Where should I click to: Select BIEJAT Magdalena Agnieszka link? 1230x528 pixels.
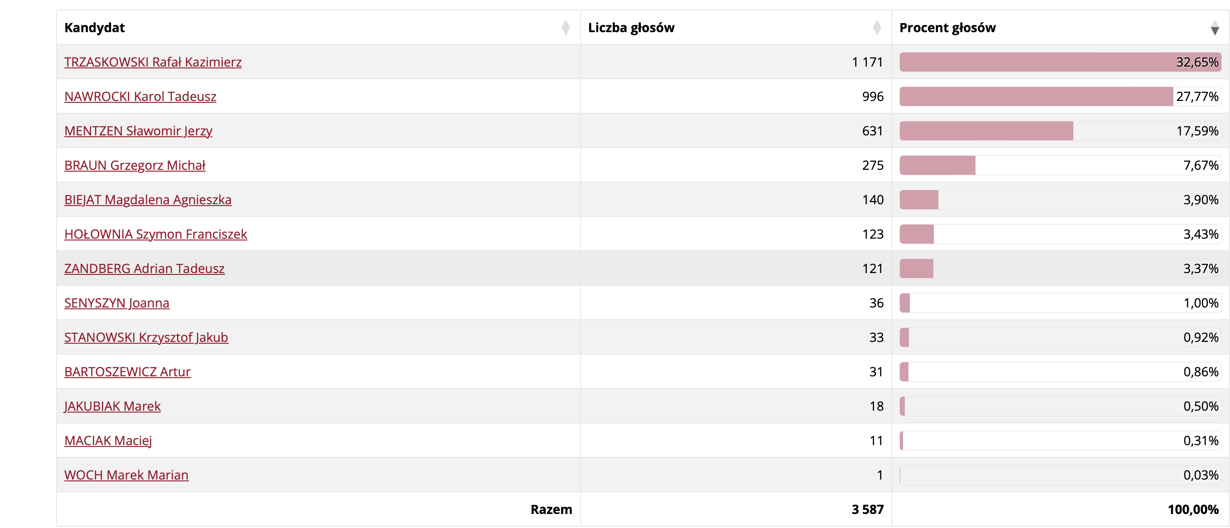tap(148, 200)
